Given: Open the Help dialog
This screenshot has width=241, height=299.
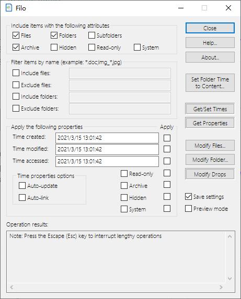Looking at the screenshot, I should (x=210, y=42).
